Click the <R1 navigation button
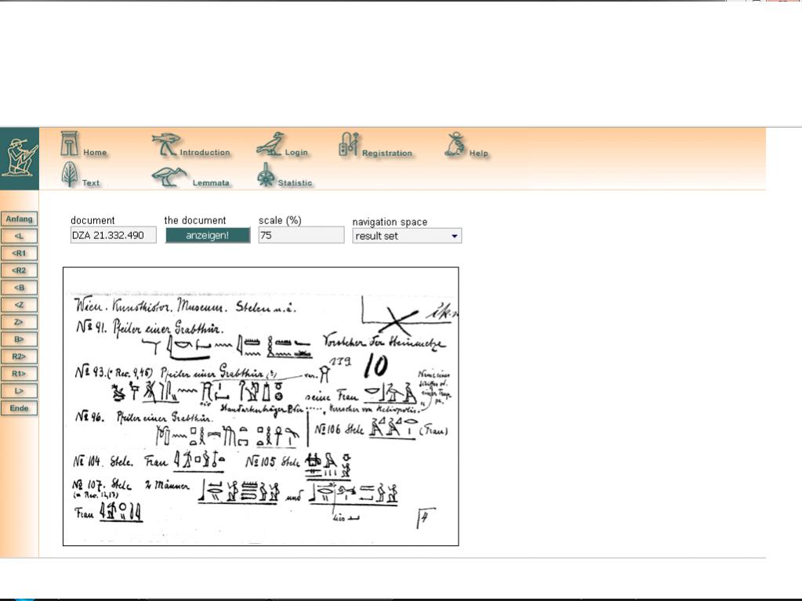Image resolution: width=802 pixels, height=601 pixels. 20,253
